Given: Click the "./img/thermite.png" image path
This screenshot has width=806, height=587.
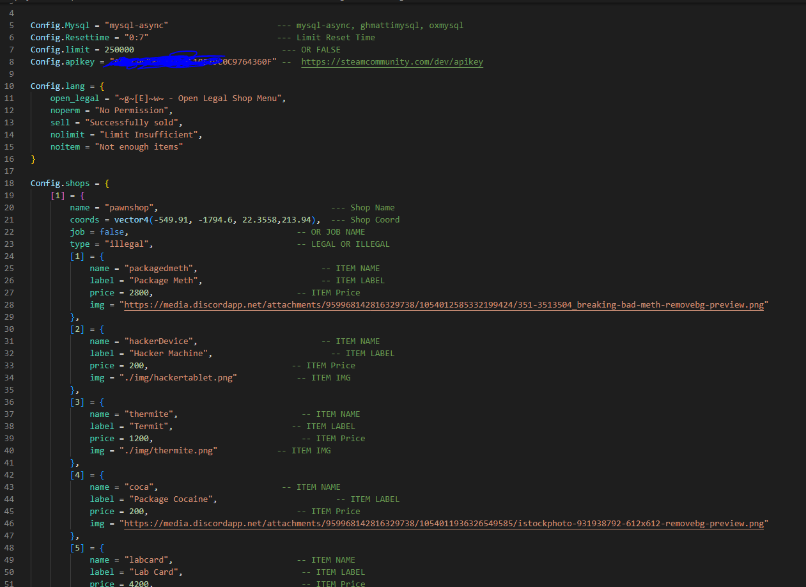Looking at the screenshot, I should 168,451.
